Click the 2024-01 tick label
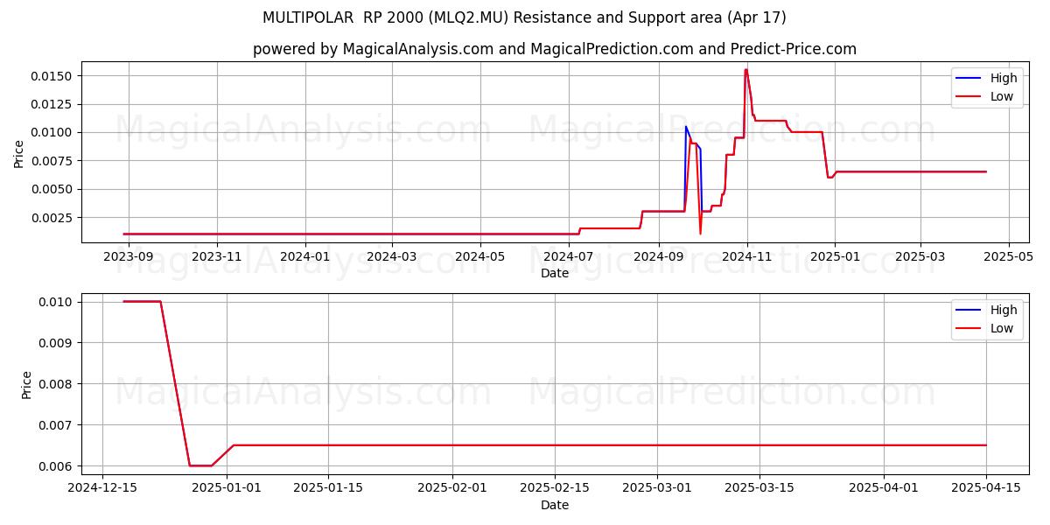Screen dimensions: 1050x525 point(305,256)
